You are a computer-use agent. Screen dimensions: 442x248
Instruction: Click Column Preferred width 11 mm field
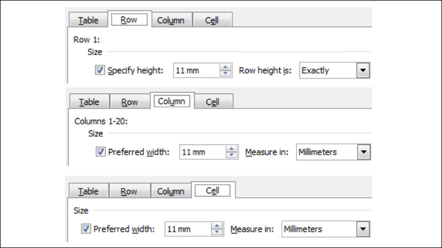click(x=203, y=152)
